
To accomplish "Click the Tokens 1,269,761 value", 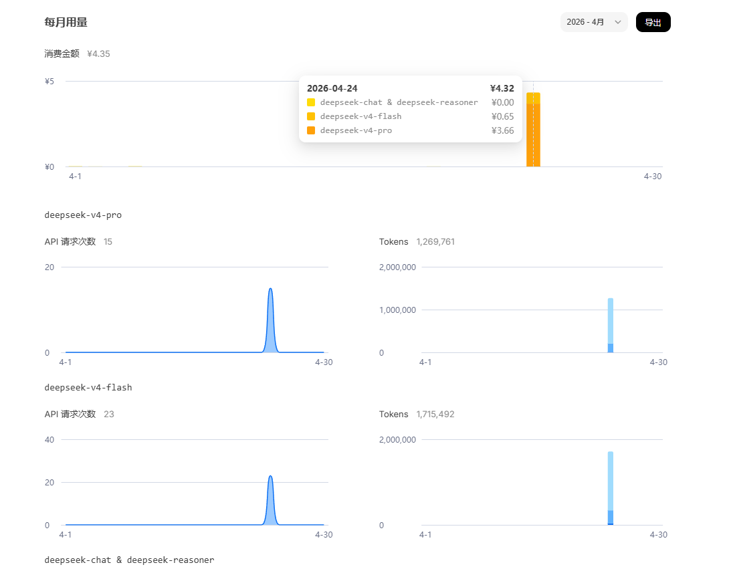I will click(x=417, y=242).
